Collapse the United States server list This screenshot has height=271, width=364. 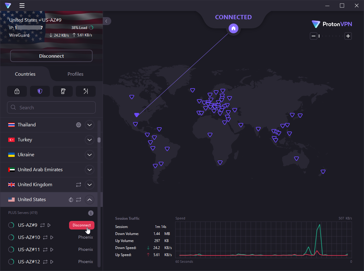(x=89, y=200)
